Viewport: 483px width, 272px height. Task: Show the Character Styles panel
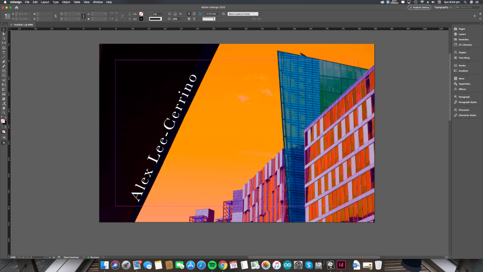pyautogui.click(x=467, y=115)
